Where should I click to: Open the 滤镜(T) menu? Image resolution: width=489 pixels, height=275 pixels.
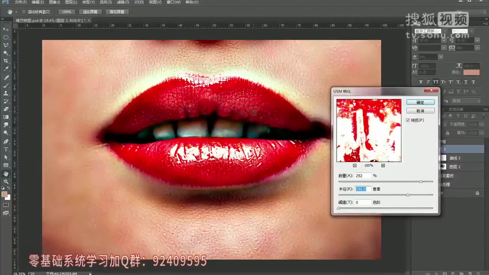pyautogui.click(x=123, y=2)
